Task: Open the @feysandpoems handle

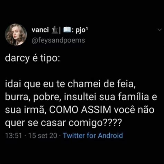Action: pyautogui.click(x=58, y=40)
